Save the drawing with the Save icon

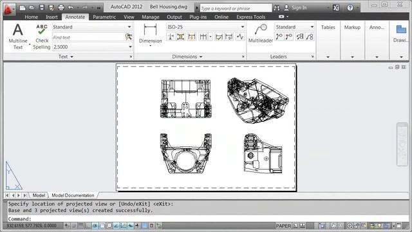[42, 8]
